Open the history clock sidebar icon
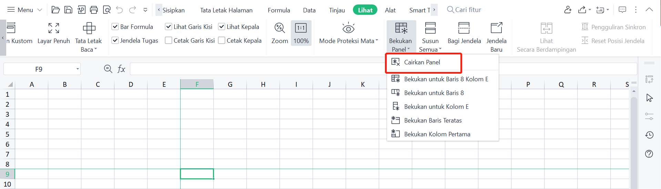 [x=649, y=135]
